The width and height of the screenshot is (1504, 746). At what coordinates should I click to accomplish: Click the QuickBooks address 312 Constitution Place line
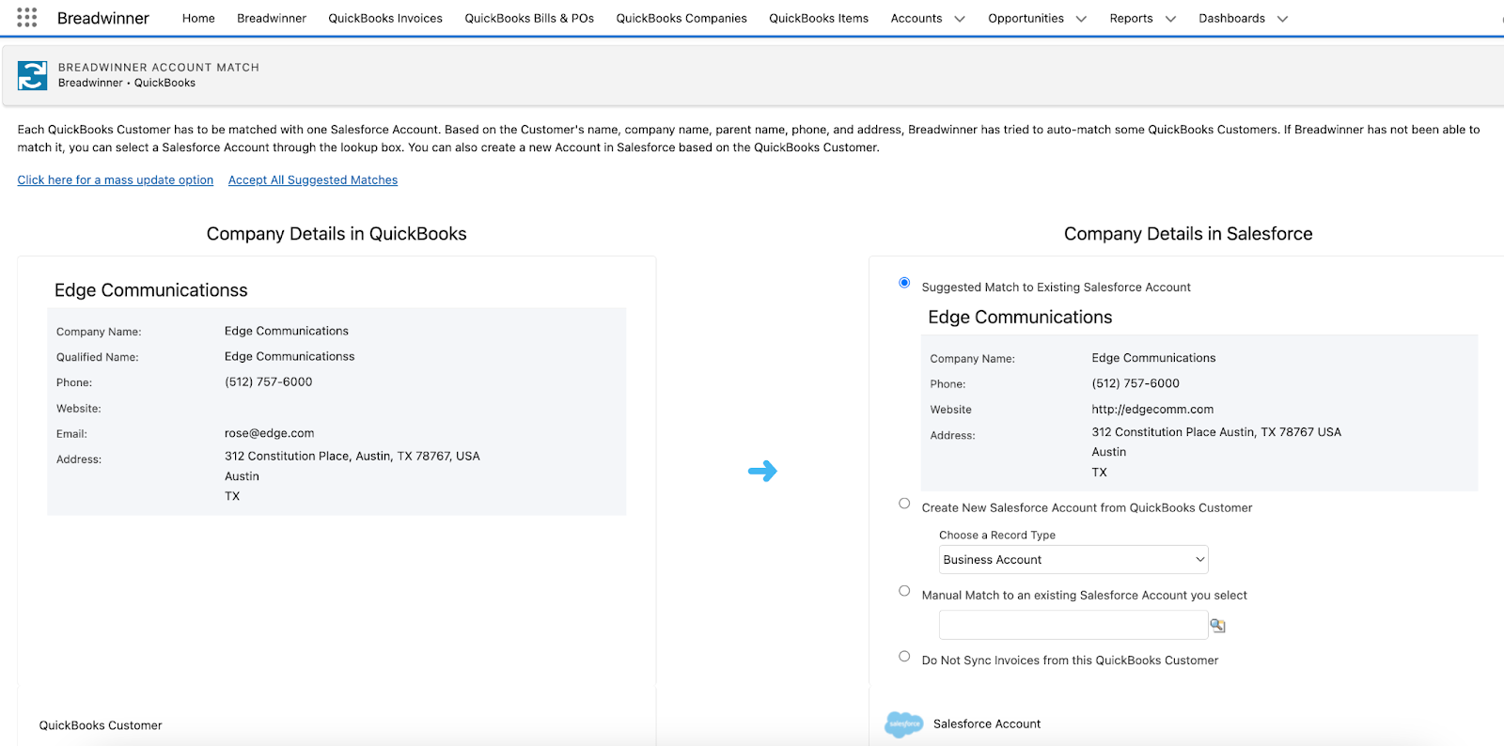(x=352, y=457)
